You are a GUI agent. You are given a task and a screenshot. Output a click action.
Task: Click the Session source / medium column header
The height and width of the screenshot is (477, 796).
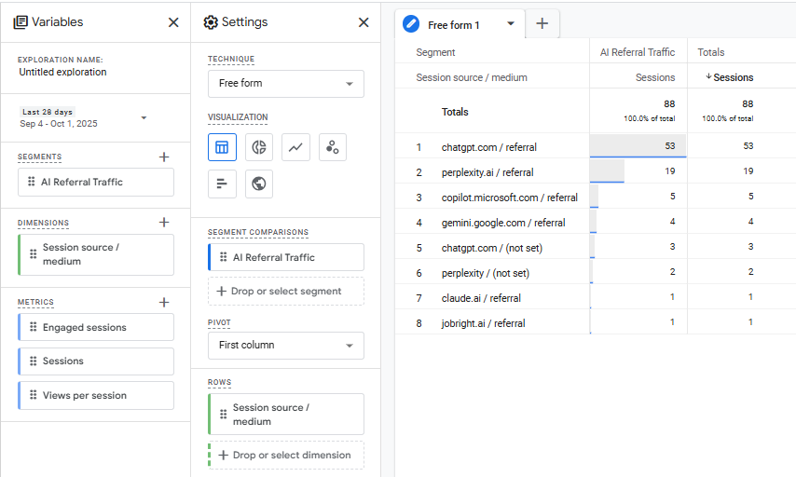(x=472, y=77)
